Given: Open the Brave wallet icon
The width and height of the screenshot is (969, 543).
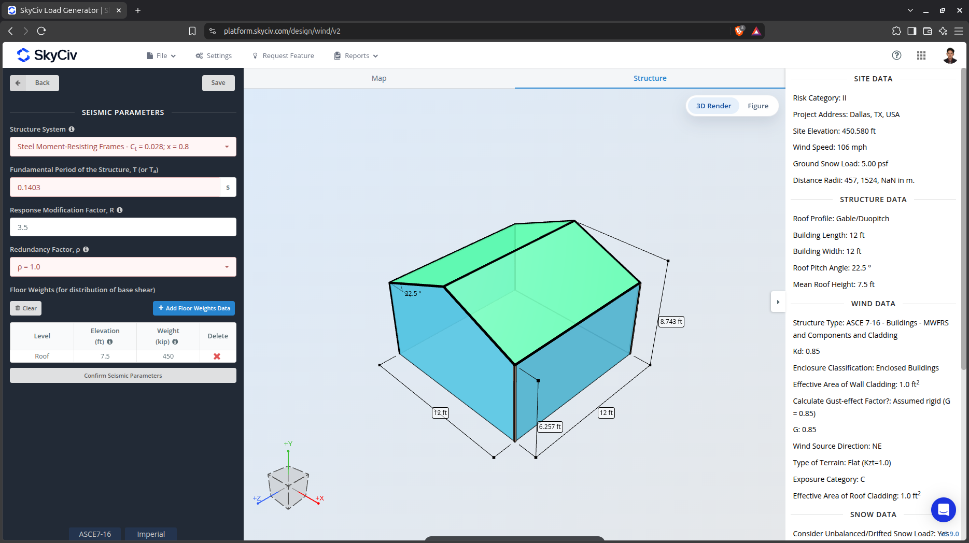Looking at the screenshot, I should [928, 31].
